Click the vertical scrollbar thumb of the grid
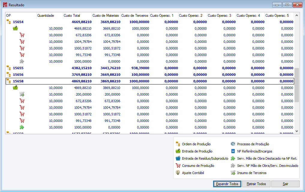This screenshot has height=192, width=305. 297,85
